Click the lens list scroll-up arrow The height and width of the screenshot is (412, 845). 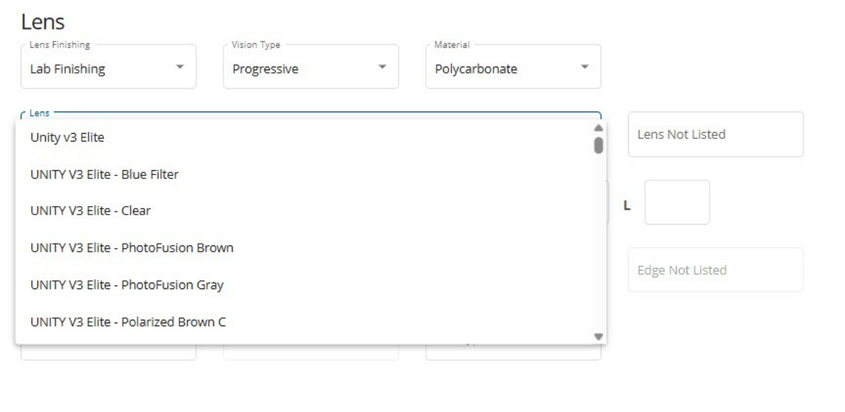(599, 127)
